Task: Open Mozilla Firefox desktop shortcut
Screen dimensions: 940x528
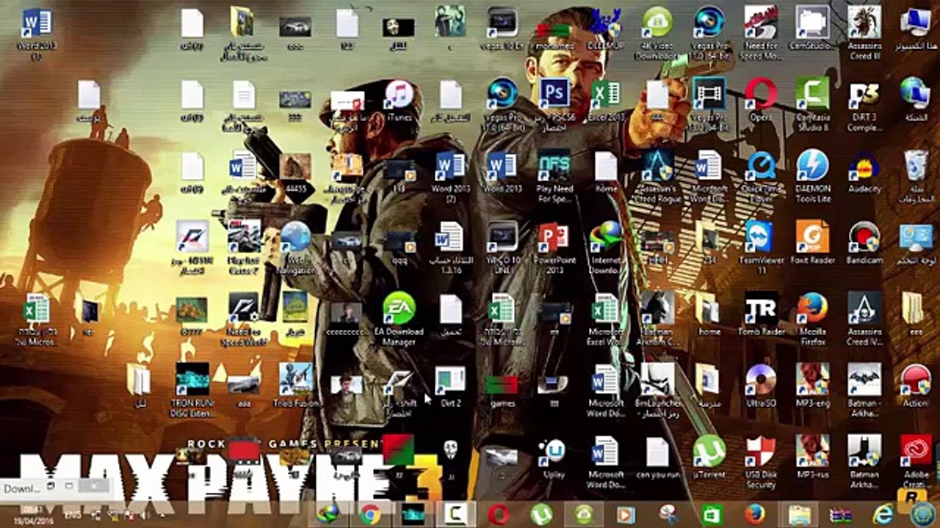Action: coord(812,319)
